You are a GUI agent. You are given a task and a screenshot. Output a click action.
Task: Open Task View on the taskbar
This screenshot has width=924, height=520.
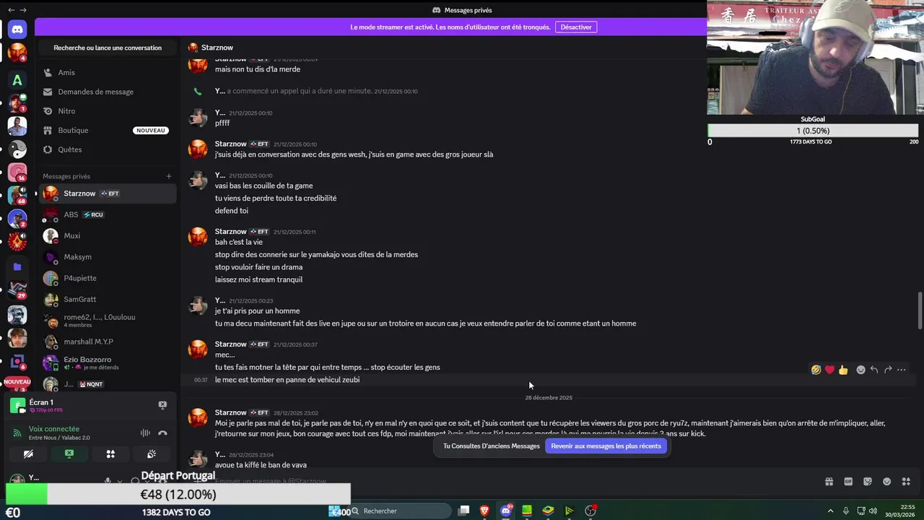463,511
